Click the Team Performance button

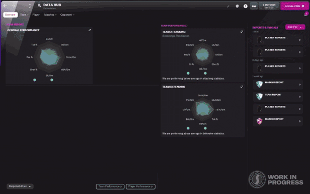(x=110, y=186)
